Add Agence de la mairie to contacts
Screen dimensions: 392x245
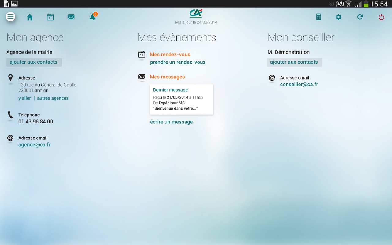(x=34, y=62)
